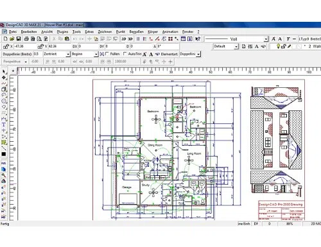Save drawing with the floppy disk icon

(19, 38)
